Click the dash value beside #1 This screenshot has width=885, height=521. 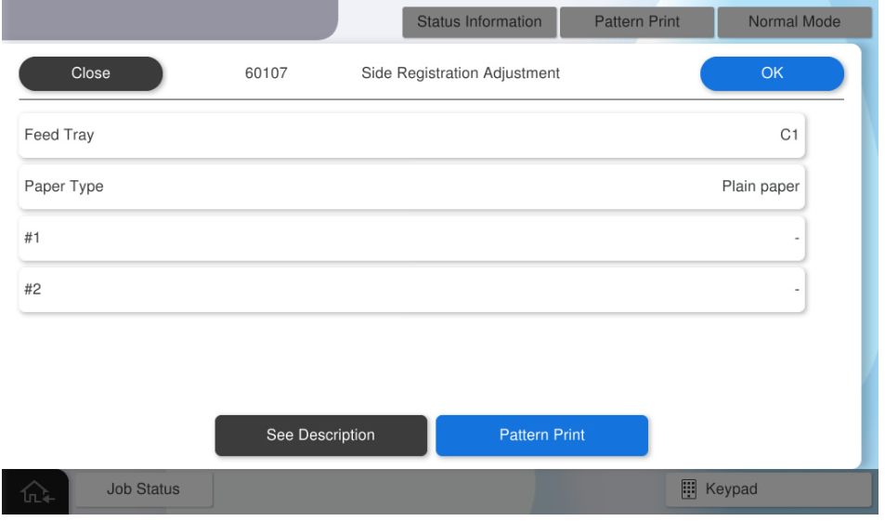coord(796,240)
